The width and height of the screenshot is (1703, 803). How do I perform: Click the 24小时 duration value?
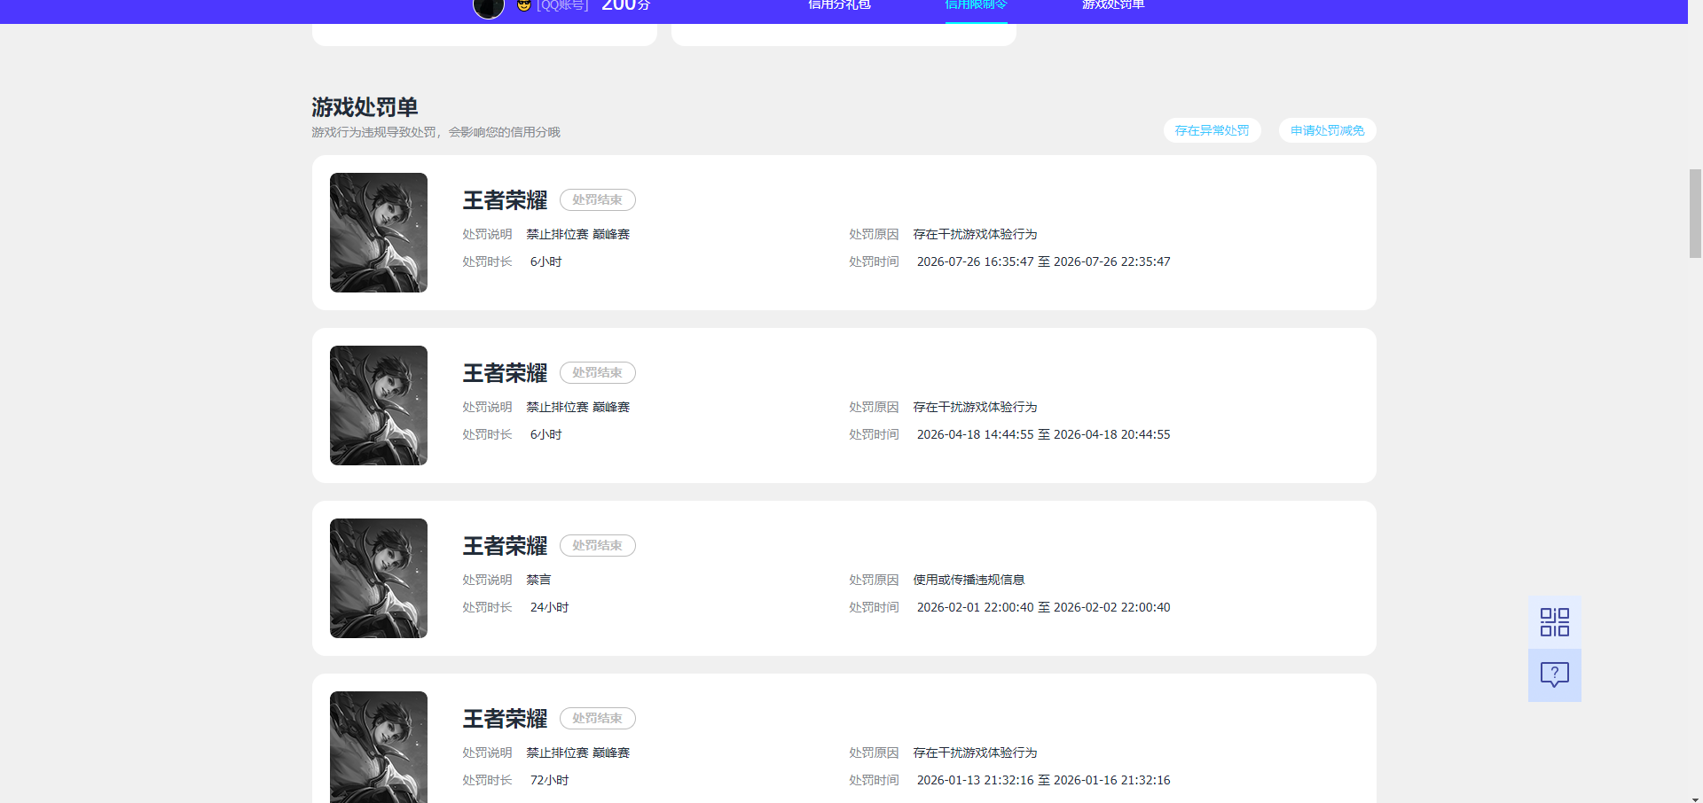(x=549, y=607)
